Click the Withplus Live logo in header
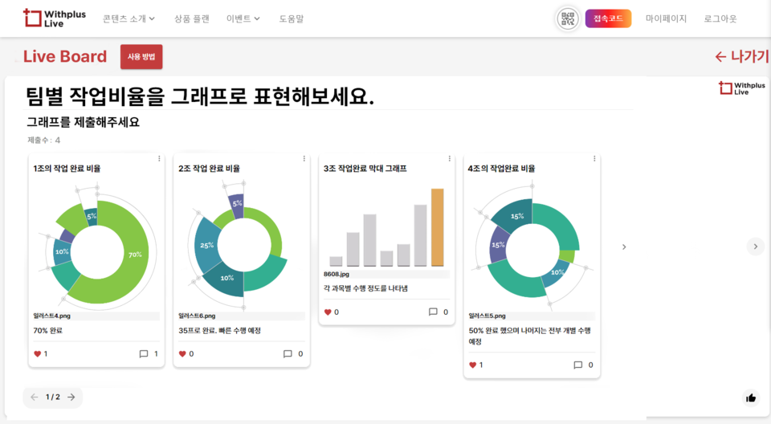Image resolution: width=771 pixels, height=424 pixels. pos(55,18)
